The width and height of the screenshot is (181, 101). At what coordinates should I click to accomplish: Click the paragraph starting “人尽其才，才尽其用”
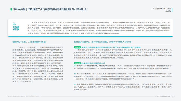[38, 65]
